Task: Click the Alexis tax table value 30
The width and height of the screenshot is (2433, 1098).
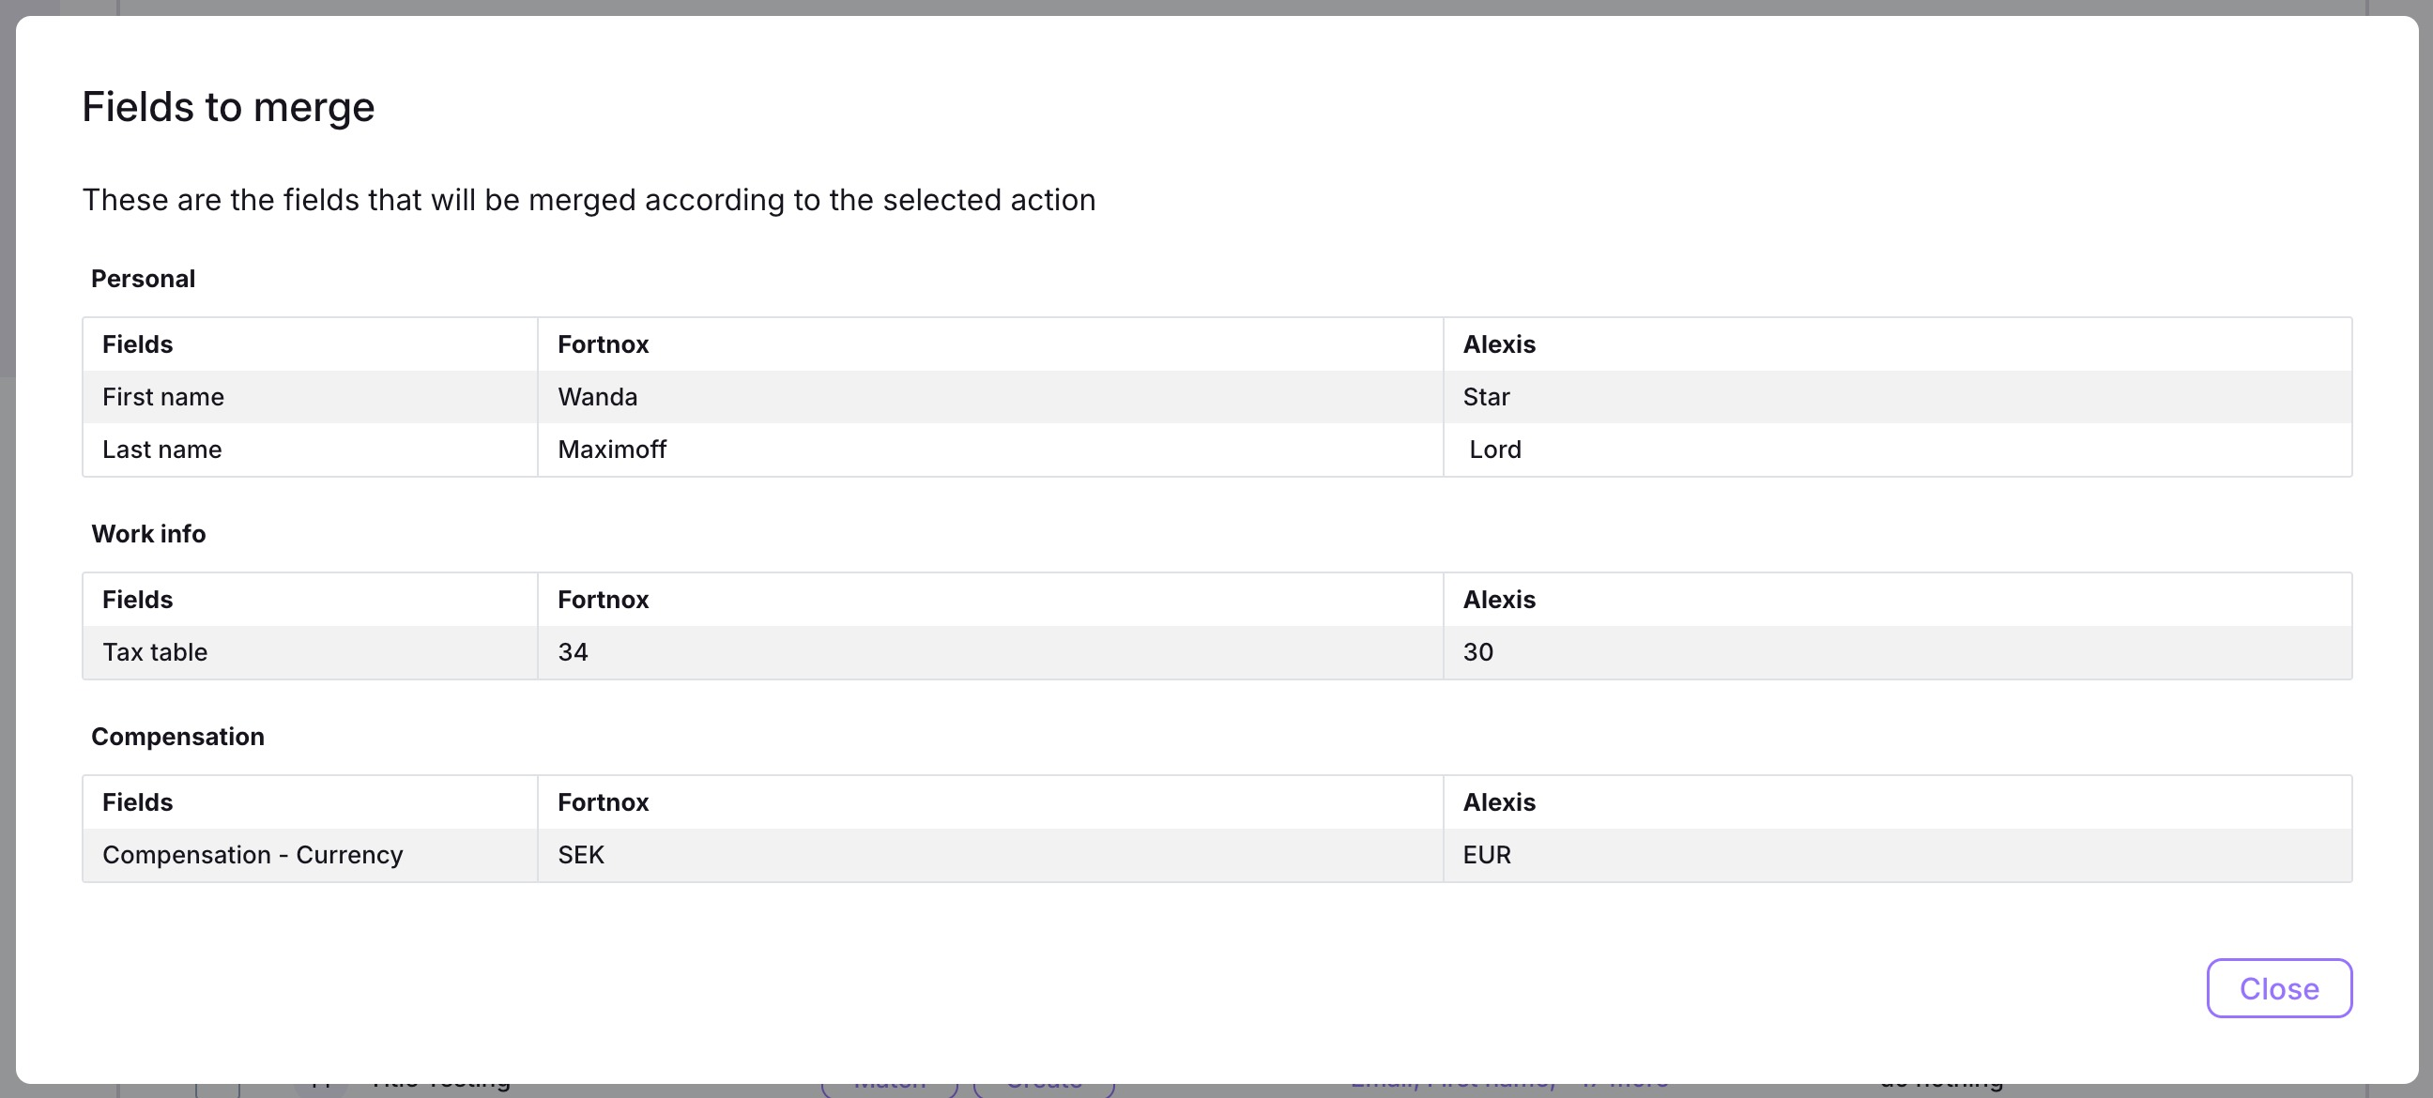Action: point(1478,652)
